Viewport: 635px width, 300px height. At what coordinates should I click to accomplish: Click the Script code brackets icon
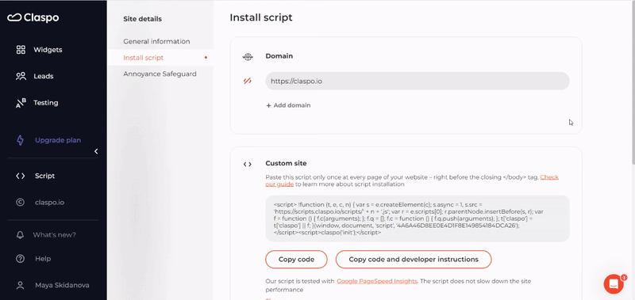21,176
